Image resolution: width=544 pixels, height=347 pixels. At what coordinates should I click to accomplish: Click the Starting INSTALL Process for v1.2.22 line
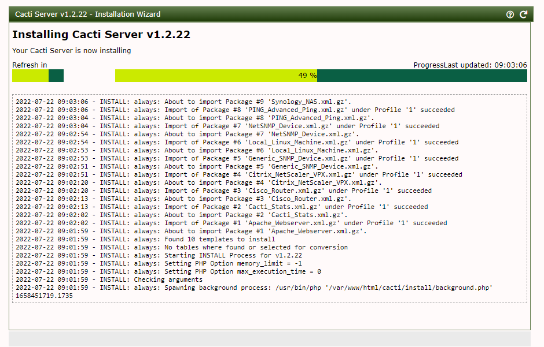[159, 255]
